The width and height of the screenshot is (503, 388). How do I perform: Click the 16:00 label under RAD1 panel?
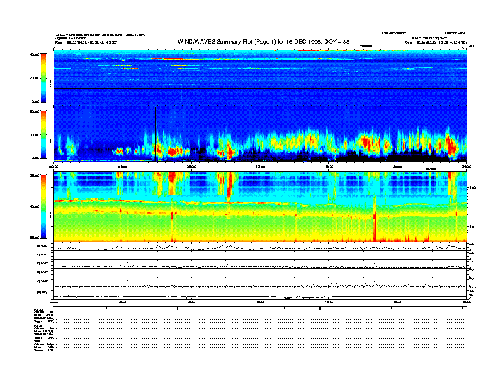tap(329, 167)
